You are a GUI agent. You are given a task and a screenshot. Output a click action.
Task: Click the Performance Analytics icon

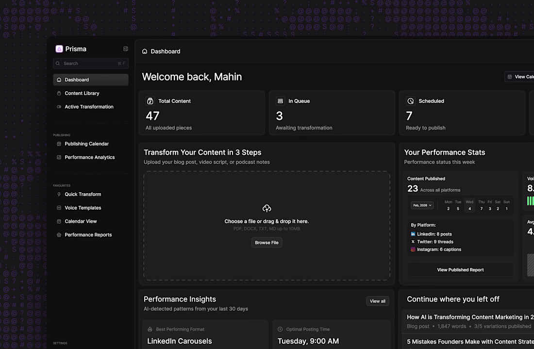[59, 157]
